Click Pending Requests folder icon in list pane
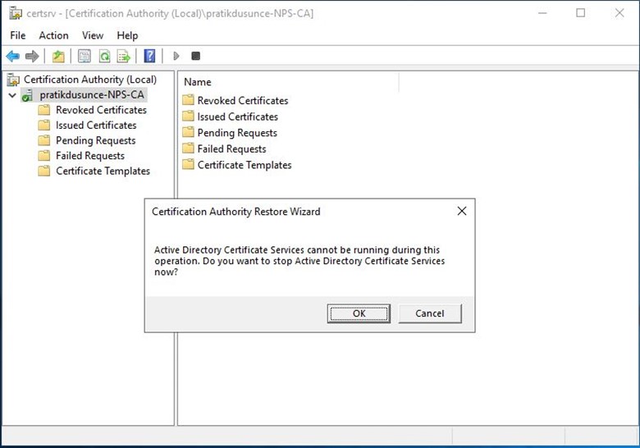 point(188,132)
